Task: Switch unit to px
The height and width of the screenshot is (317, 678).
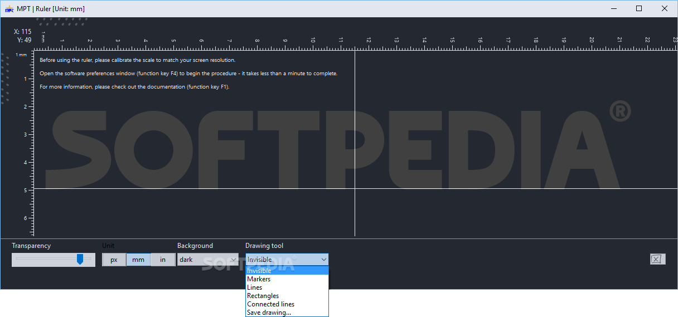Action: [114, 260]
